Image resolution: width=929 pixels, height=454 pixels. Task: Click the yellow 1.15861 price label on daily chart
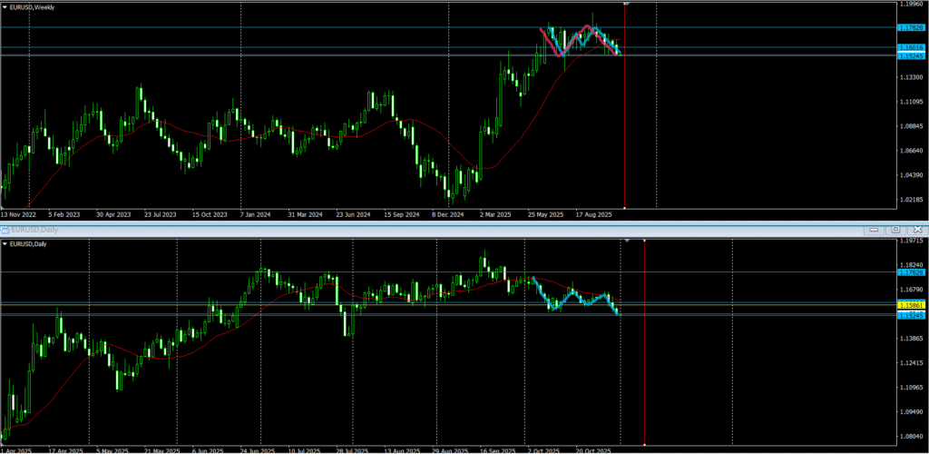click(910, 305)
